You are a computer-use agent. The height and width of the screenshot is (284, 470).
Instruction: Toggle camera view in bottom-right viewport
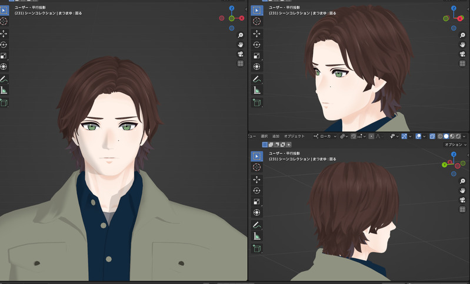tap(462, 200)
